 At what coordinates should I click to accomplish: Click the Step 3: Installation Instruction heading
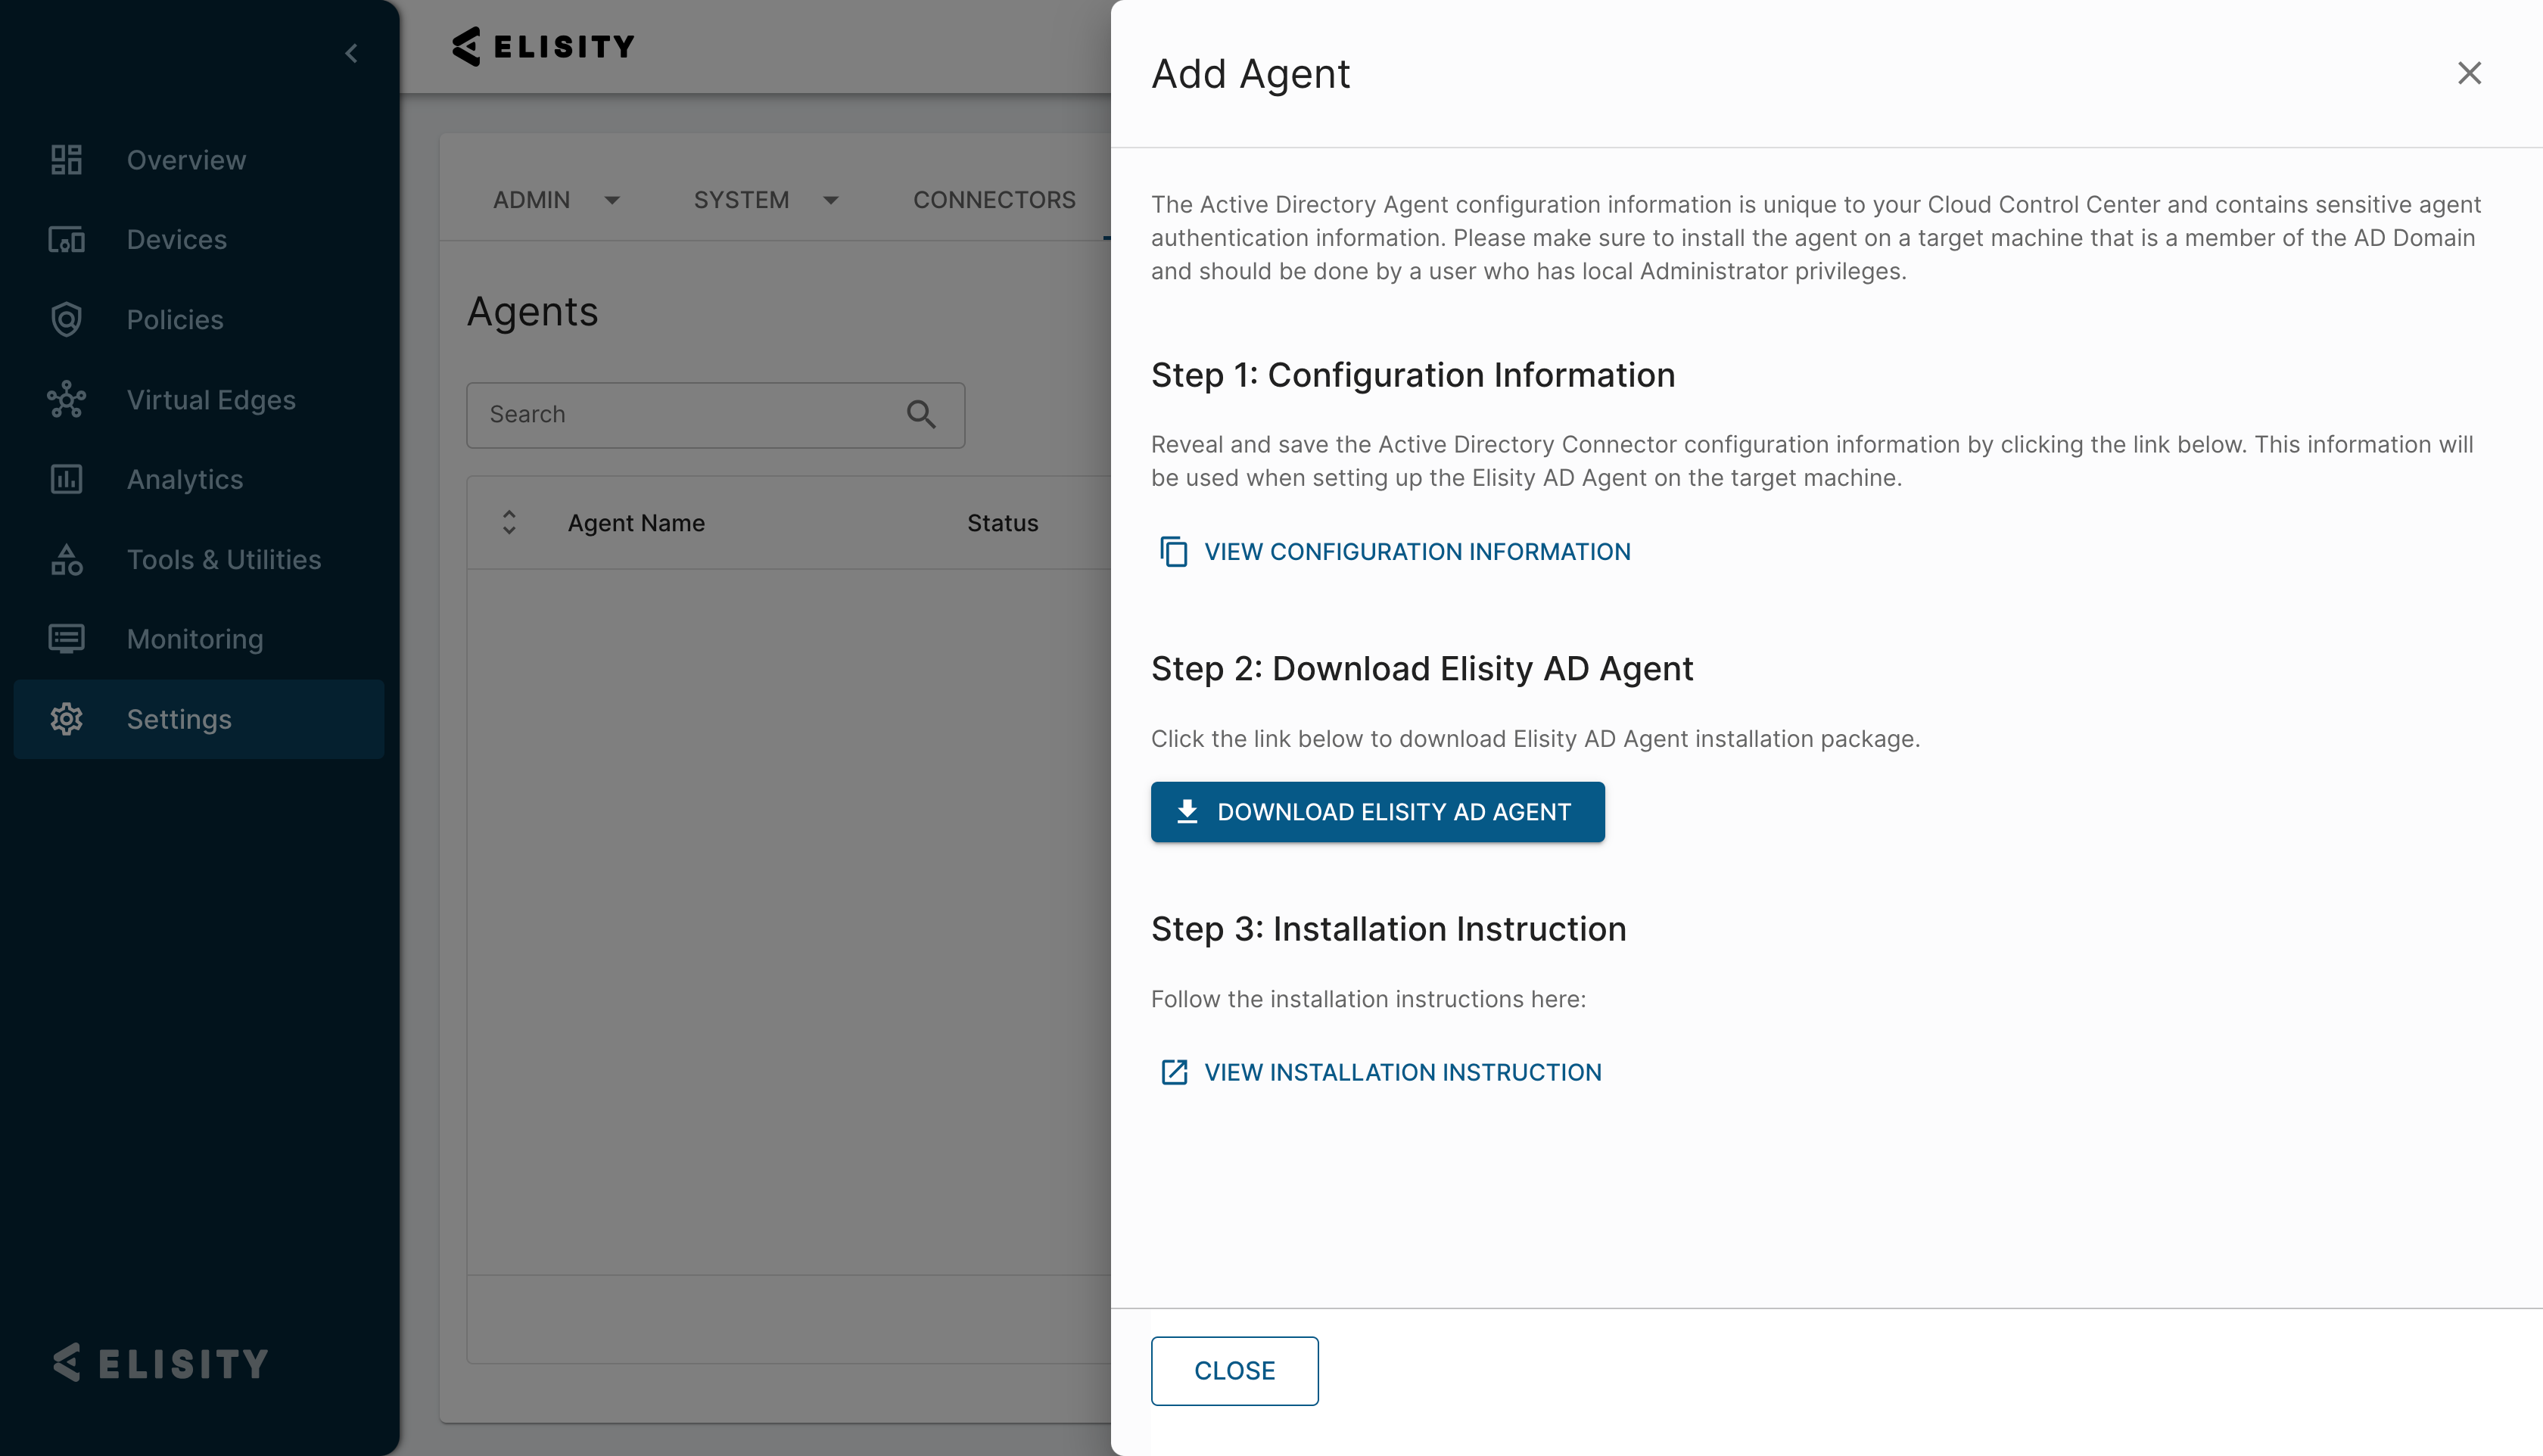pyautogui.click(x=1388, y=929)
